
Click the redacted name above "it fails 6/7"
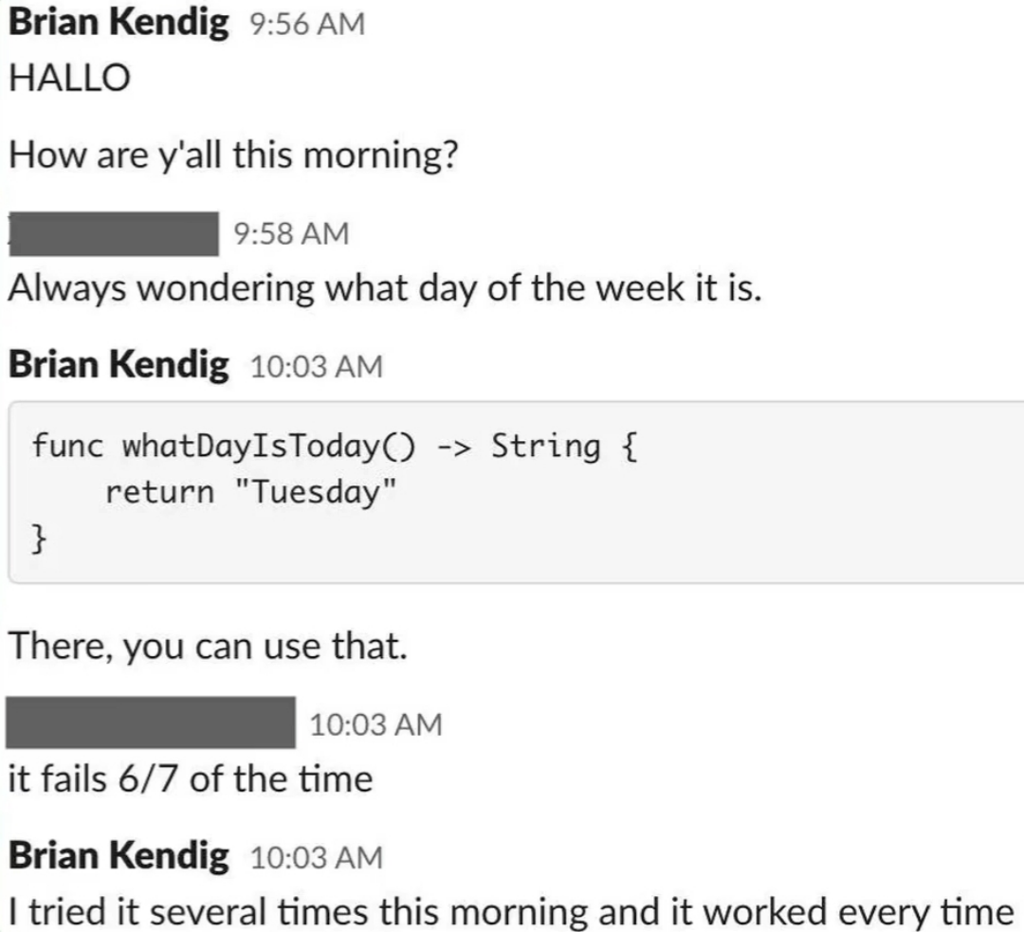[151, 724]
